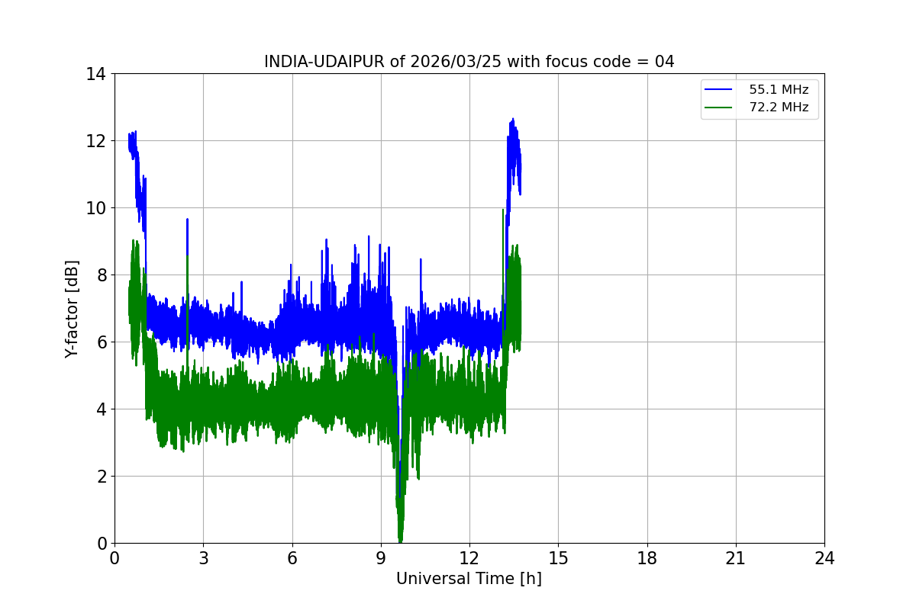Click y-axis tick label 14
916x610 pixels.
(96, 74)
